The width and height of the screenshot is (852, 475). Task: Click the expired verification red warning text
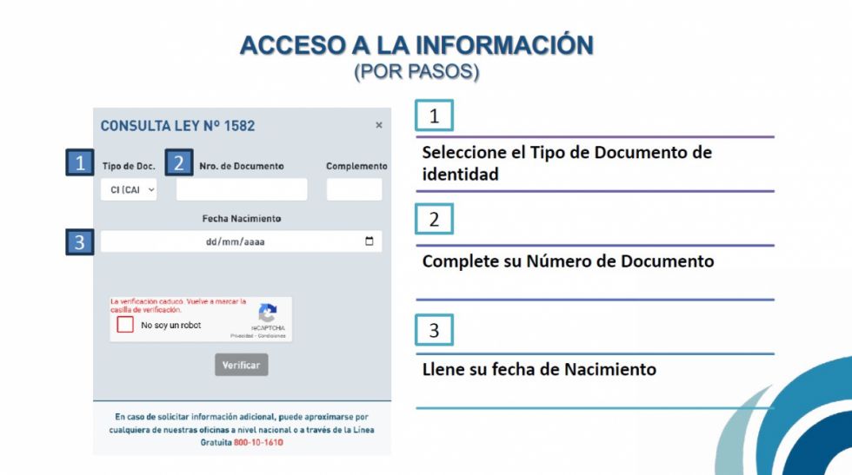point(178,305)
